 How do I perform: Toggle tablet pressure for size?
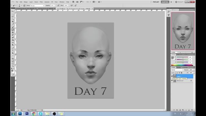76,5
